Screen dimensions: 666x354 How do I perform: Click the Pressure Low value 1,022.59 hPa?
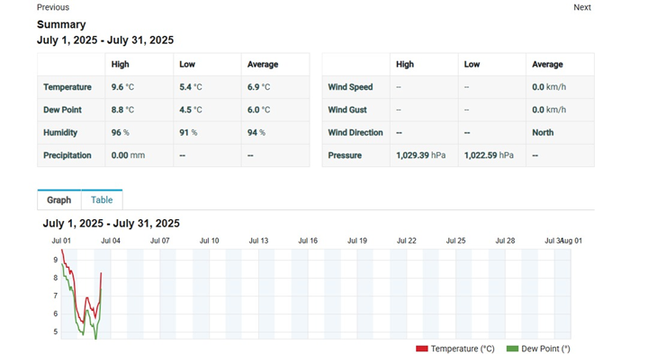click(x=489, y=155)
